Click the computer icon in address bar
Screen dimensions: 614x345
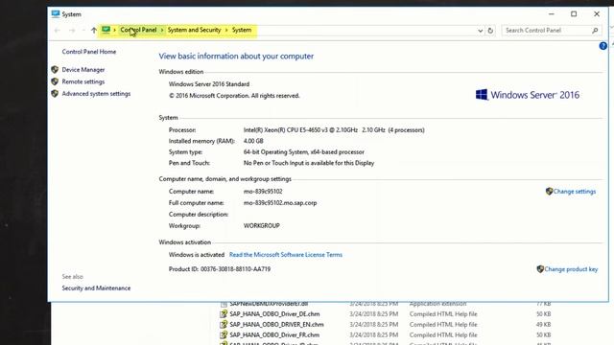106,30
